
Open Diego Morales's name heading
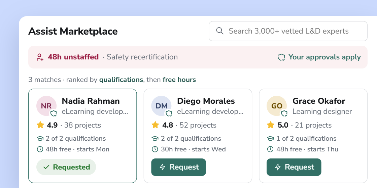[x=206, y=101]
